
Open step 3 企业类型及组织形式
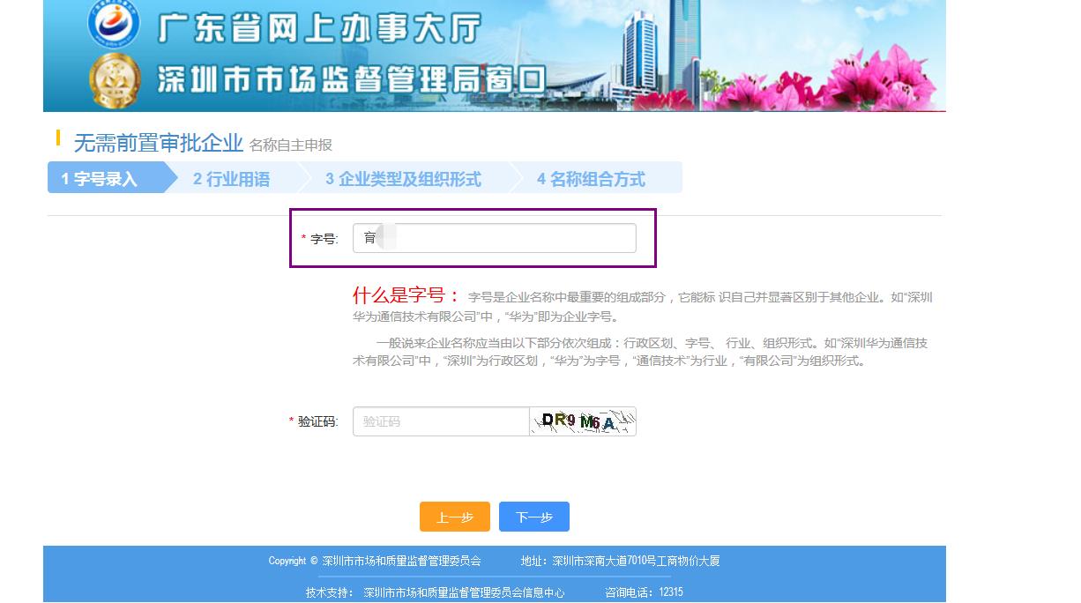(403, 179)
